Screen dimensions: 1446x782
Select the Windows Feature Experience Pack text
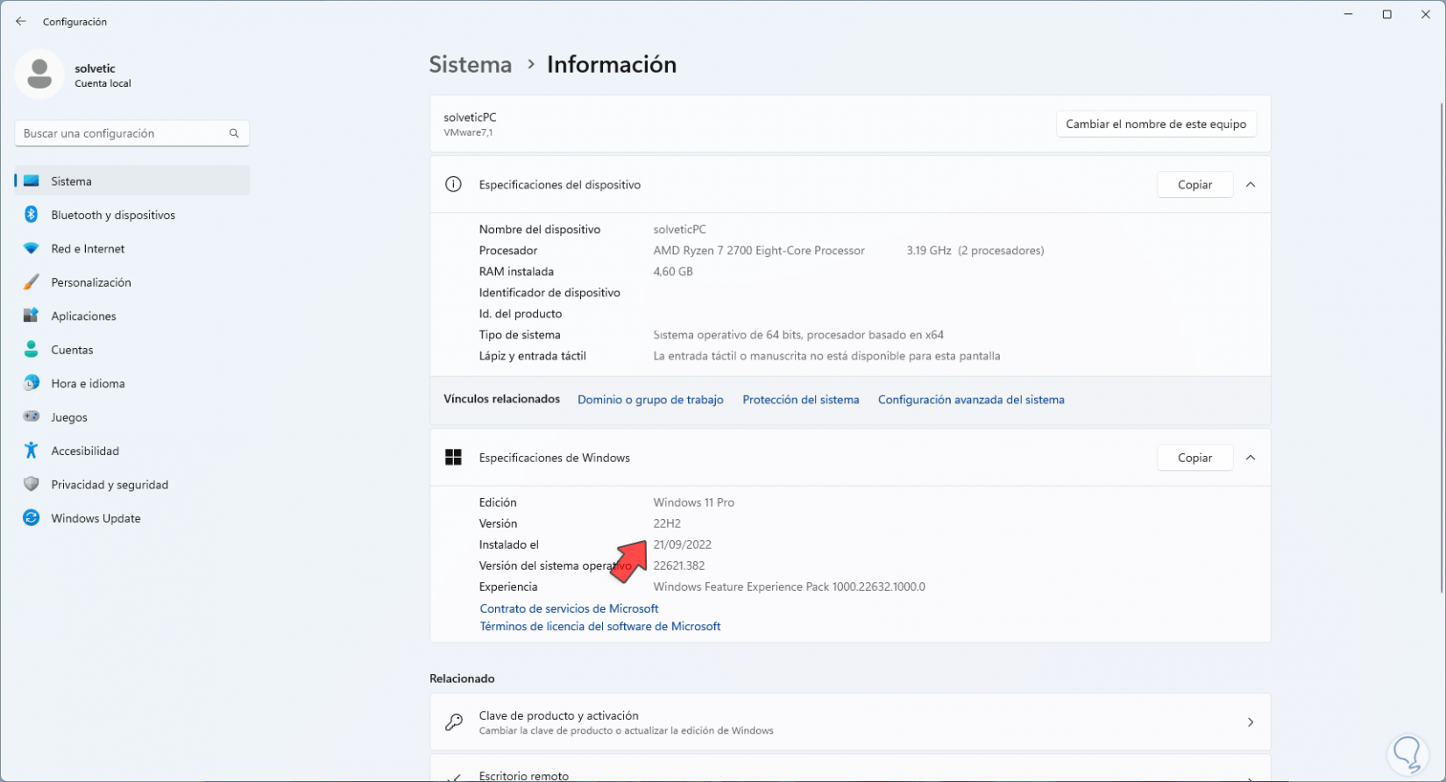pos(790,586)
